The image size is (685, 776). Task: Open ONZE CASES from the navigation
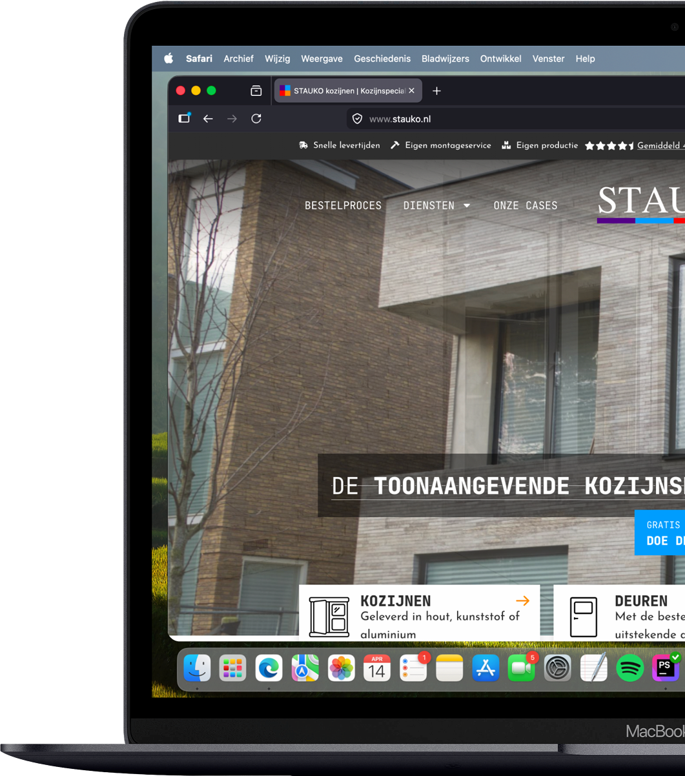526,205
